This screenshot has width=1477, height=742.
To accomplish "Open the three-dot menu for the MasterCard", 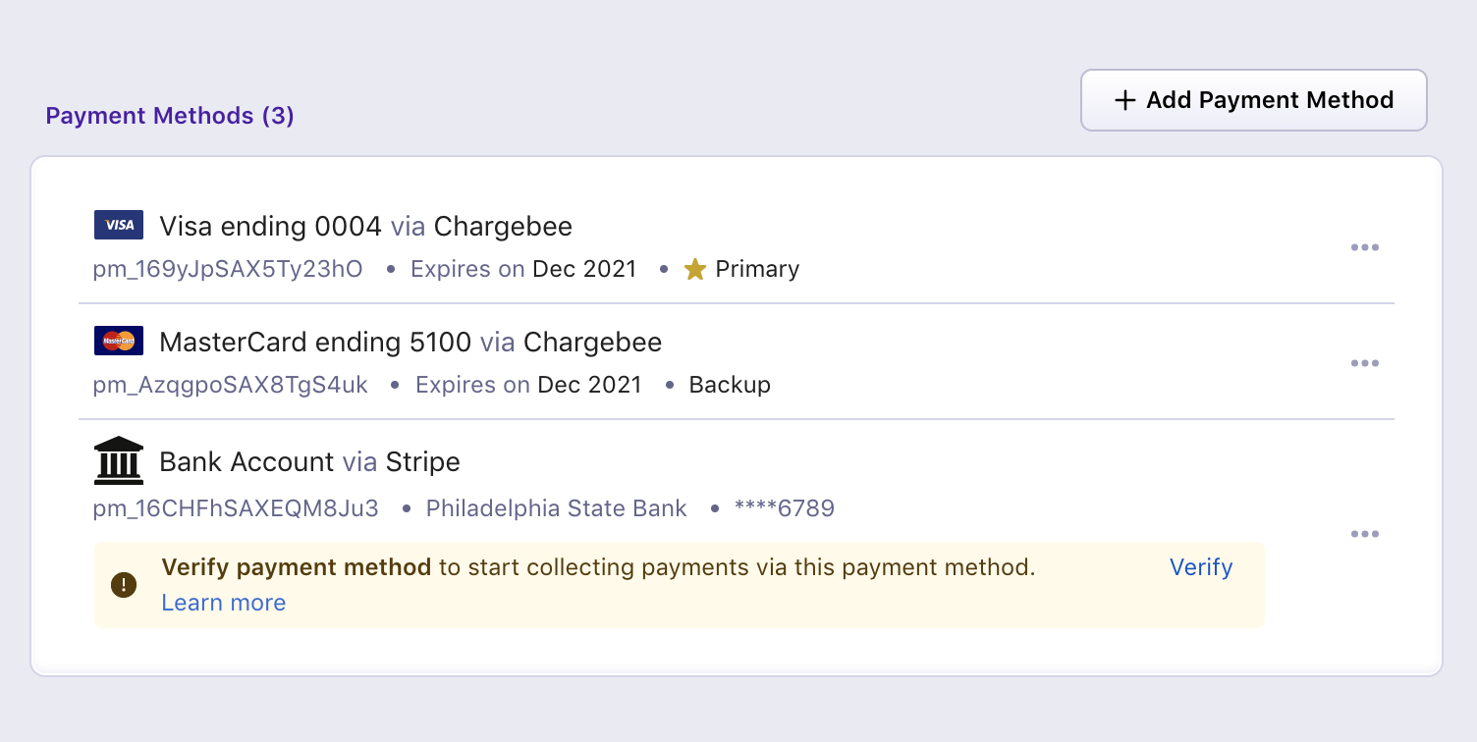I will (x=1365, y=363).
